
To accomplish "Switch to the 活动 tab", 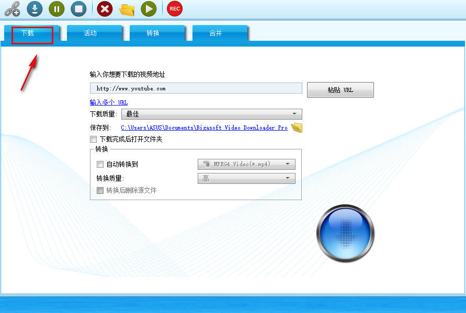I will tap(95, 33).
